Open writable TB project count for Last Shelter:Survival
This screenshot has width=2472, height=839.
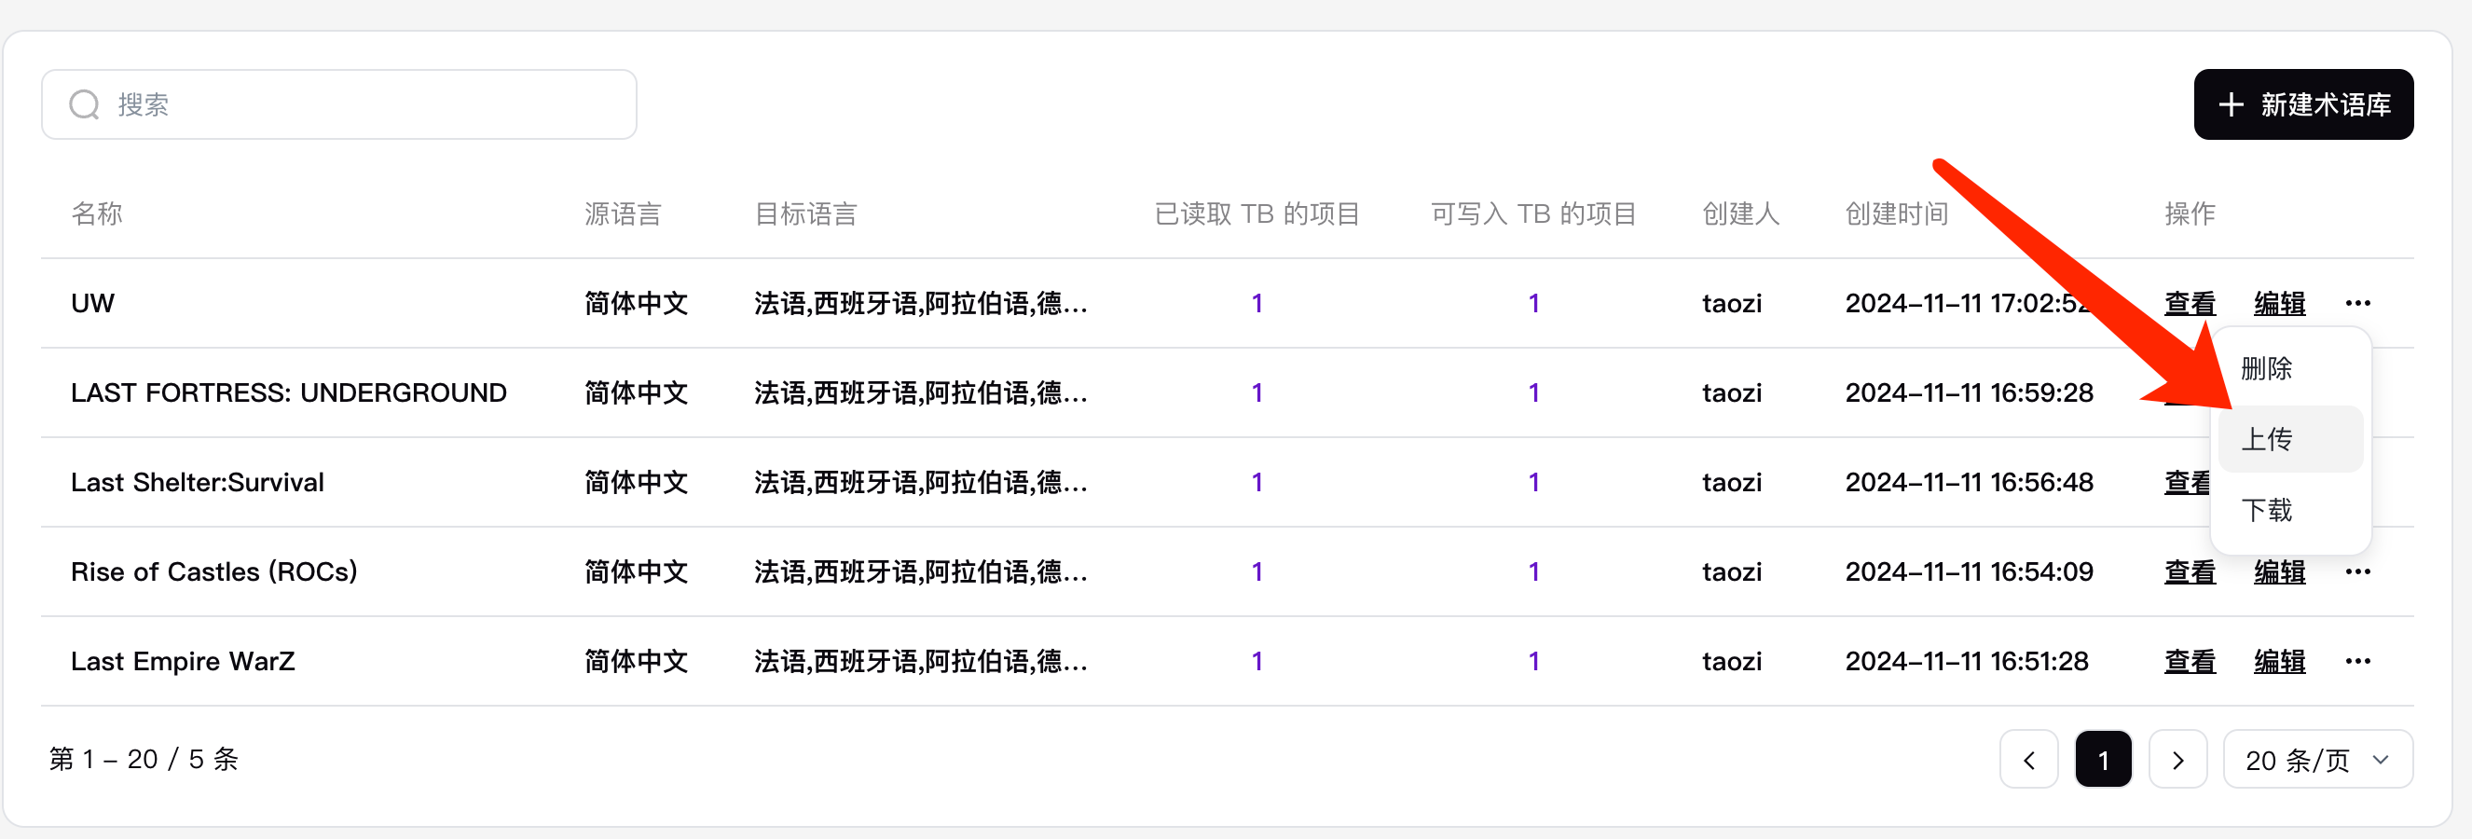click(x=1533, y=482)
